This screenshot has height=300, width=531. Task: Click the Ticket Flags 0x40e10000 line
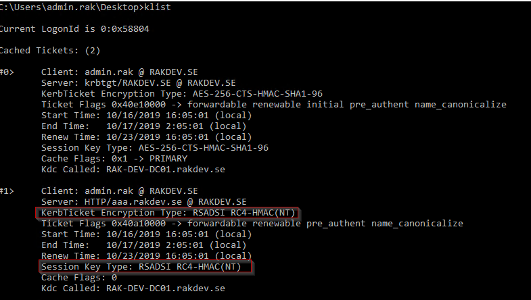[273, 104]
